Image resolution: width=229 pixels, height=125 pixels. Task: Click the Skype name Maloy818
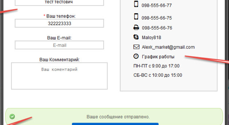[151, 37]
